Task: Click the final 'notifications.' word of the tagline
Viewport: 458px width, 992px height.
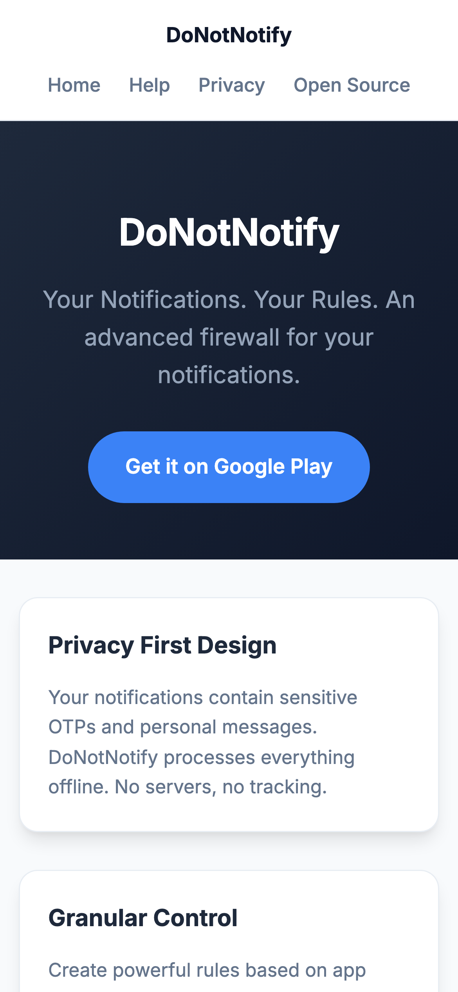Action: pyautogui.click(x=229, y=375)
